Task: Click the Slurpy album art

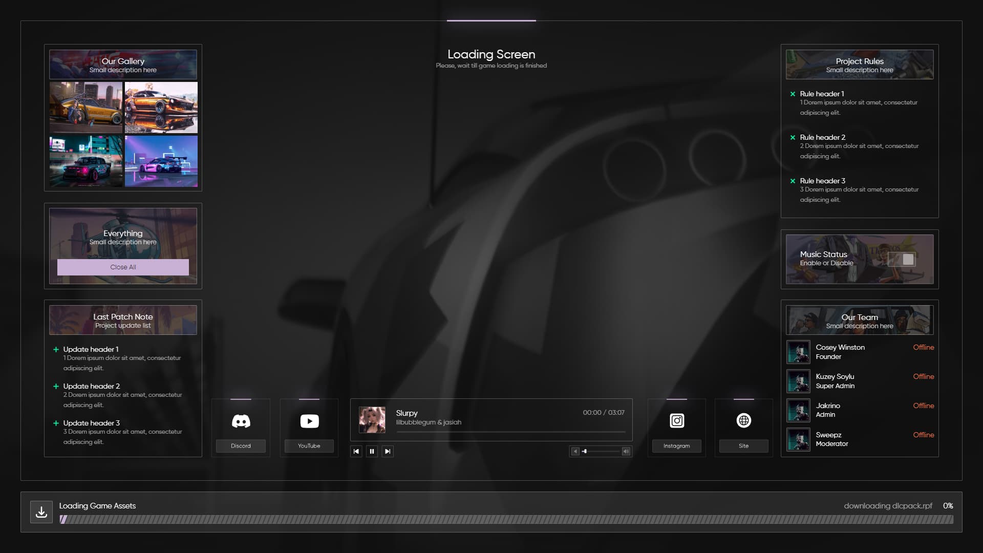Action: (372, 419)
